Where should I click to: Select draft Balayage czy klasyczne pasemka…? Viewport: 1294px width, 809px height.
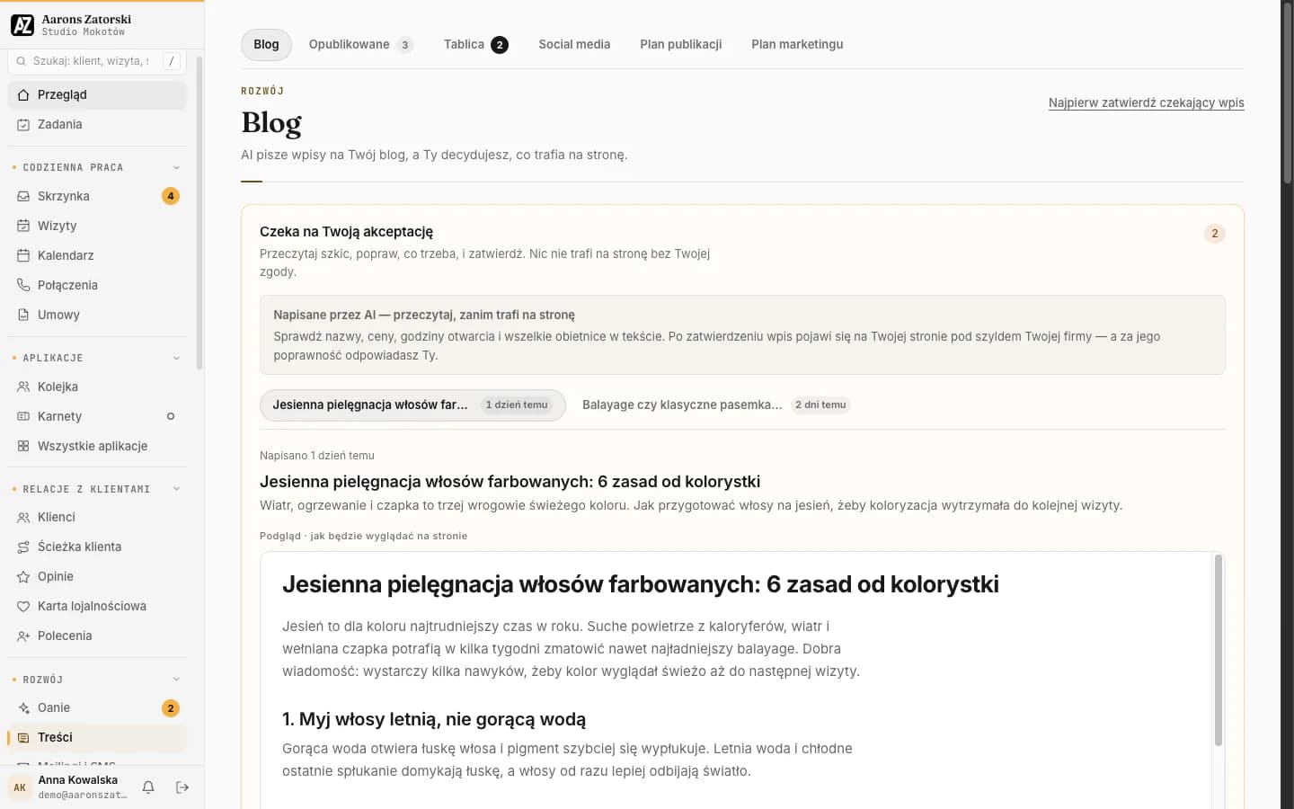click(x=714, y=404)
